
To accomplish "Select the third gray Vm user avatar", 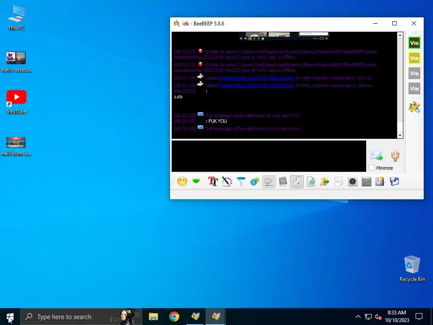I will [414, 73].
